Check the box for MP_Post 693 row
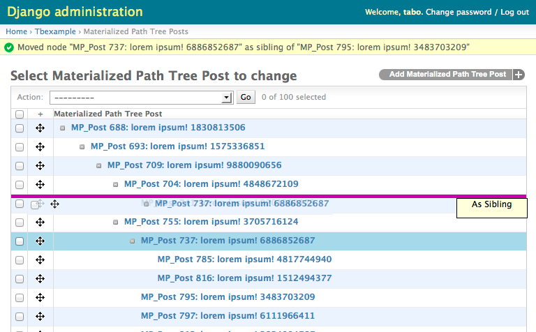Image resolution: width=536 pixels, height=332 pixels. point(20,146)
